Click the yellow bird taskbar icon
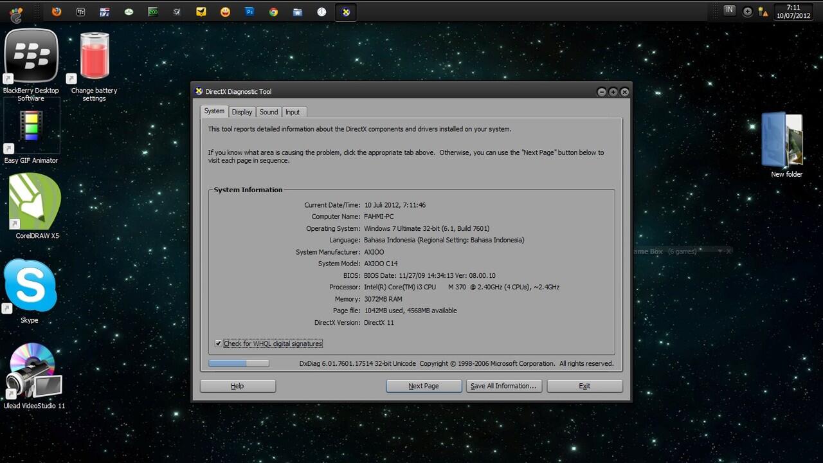The height and width of the screenshot is (463, 823). pyautogui.click(x=201, y=12)
